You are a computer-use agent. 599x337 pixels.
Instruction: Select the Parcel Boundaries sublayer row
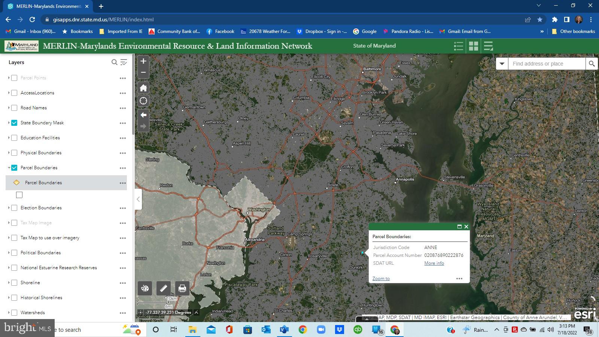[x=43, y=183]
